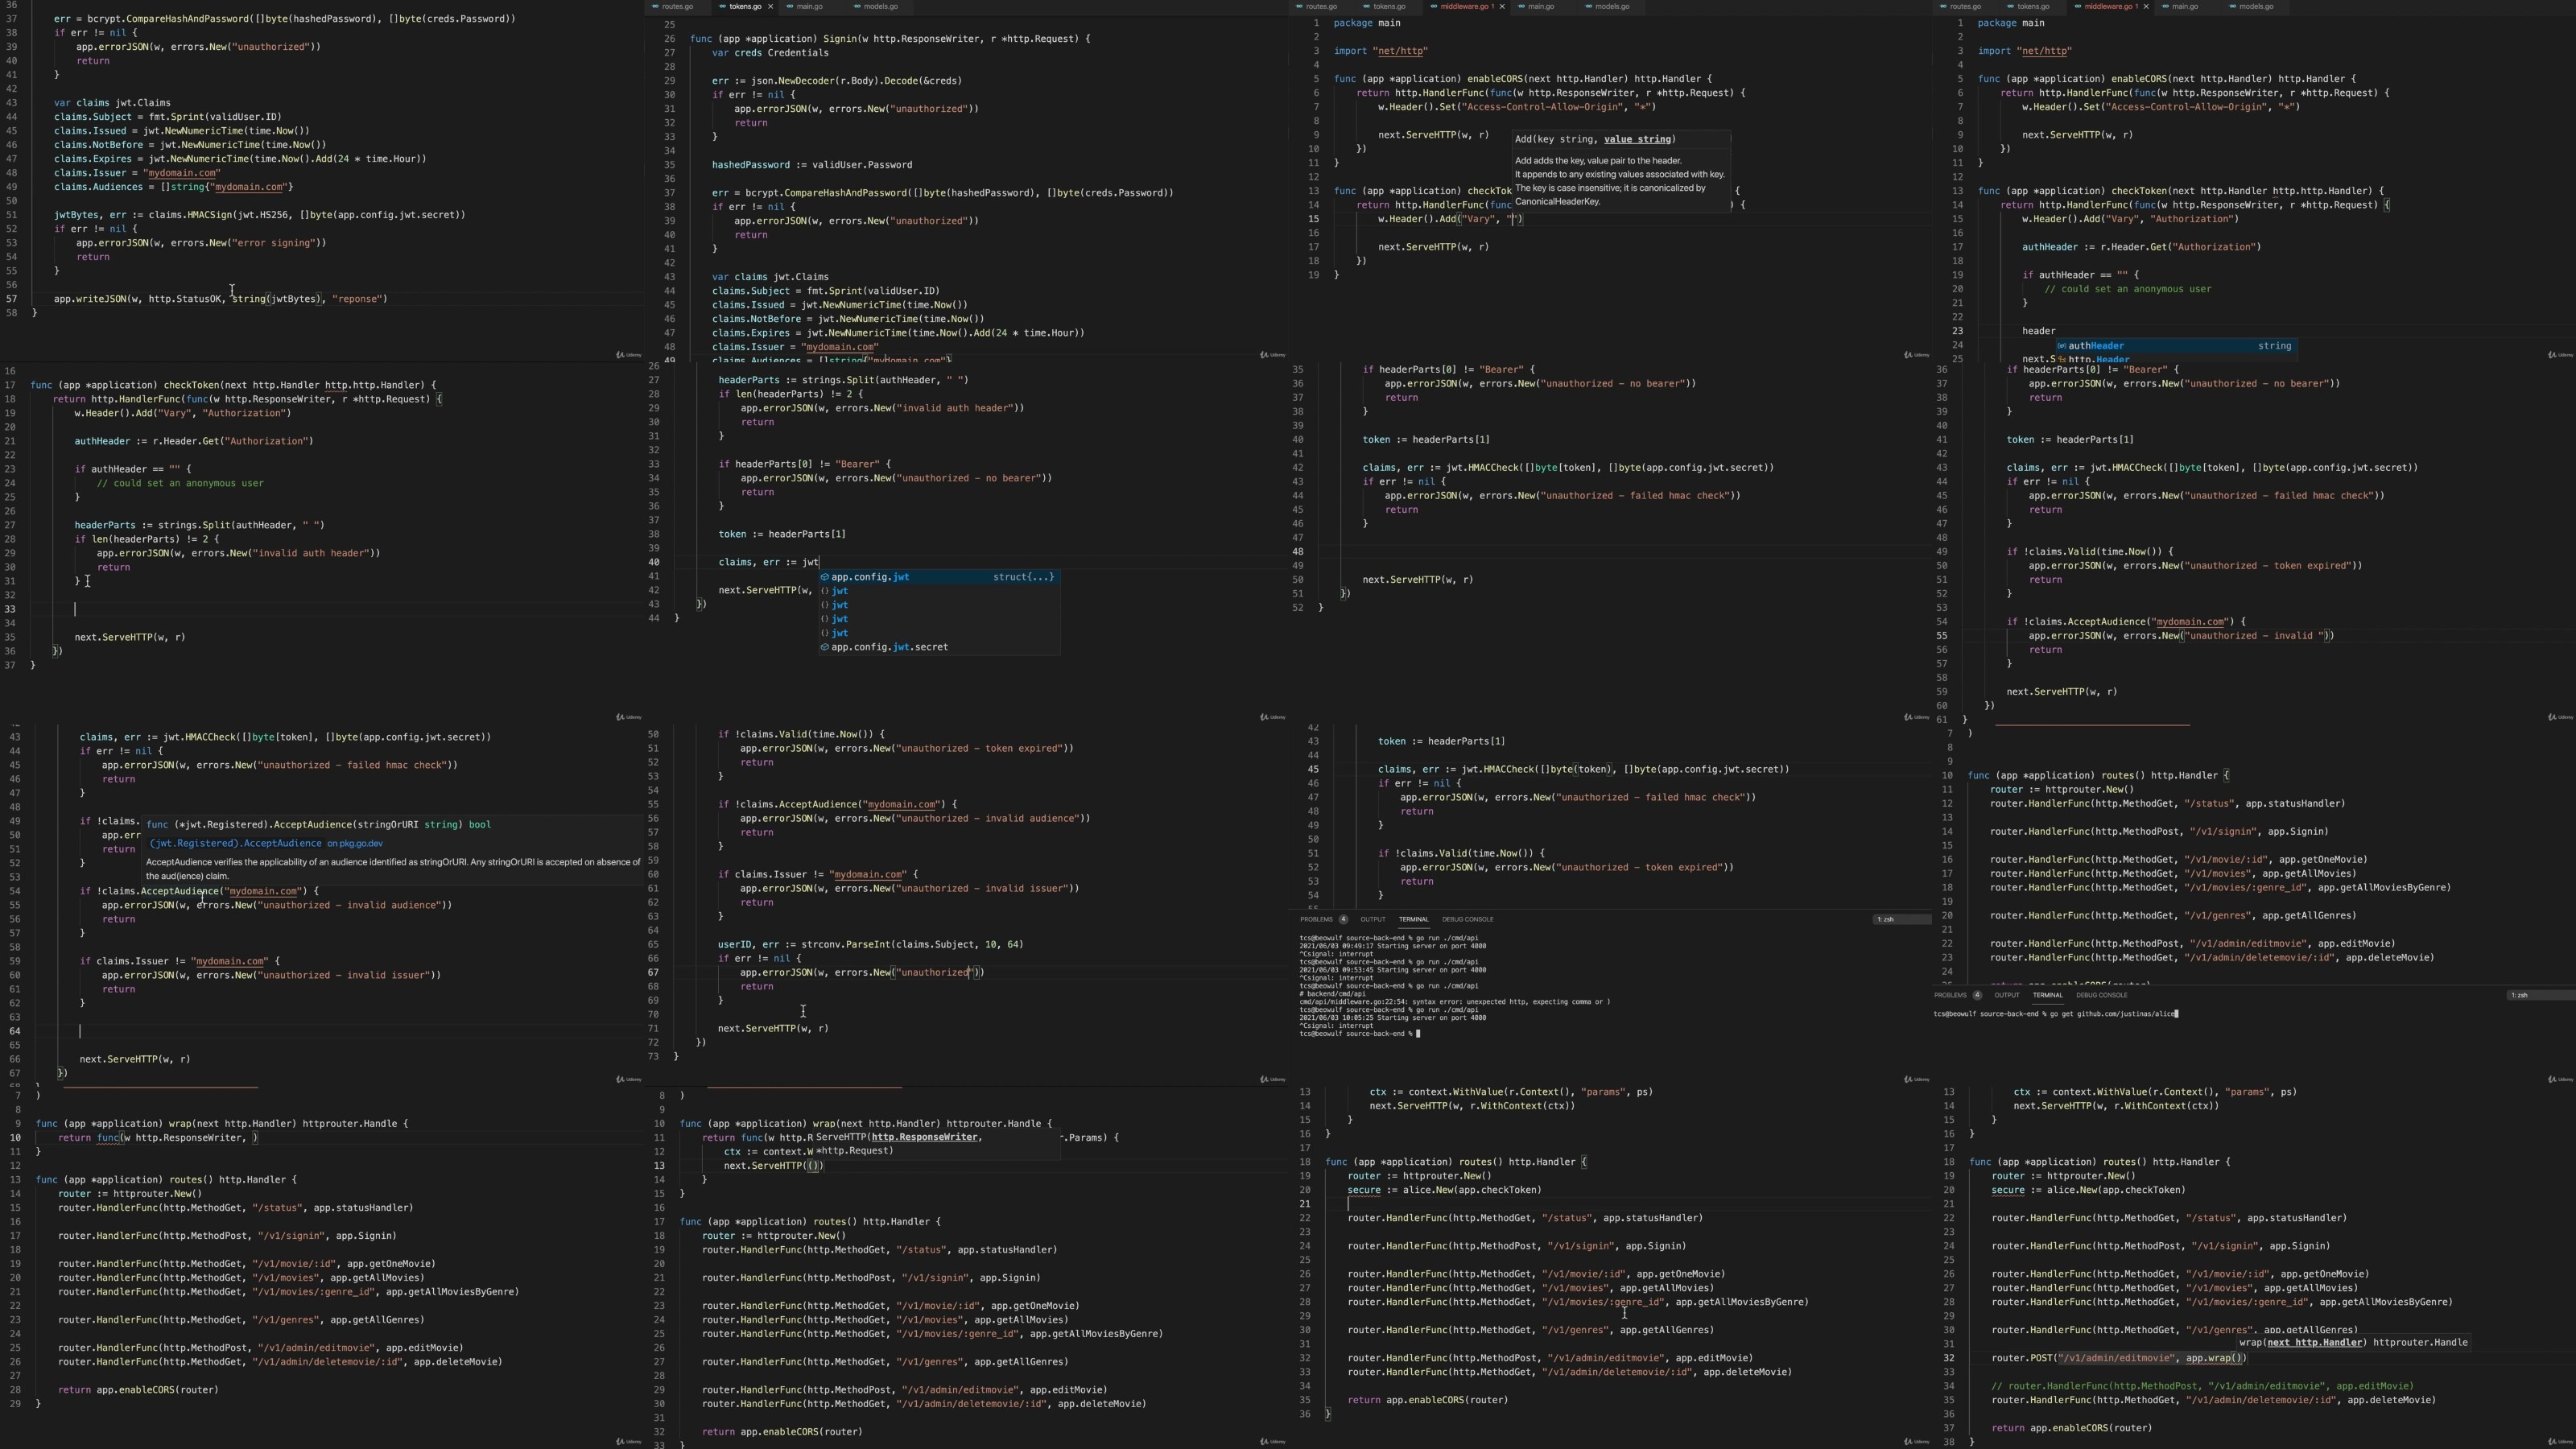
Task: Close the middleware.go tab beside the Add(key string) tooltip
Action: (x=1502, y=7)
